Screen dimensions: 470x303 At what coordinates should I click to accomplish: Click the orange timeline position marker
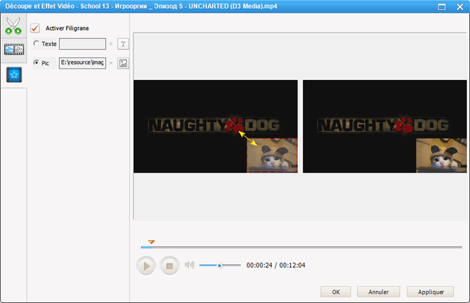click(151, 242)
